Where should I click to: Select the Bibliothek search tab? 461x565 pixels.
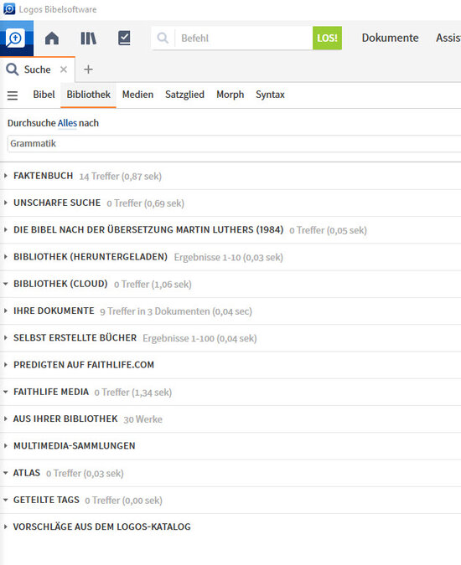click(88, 95)
